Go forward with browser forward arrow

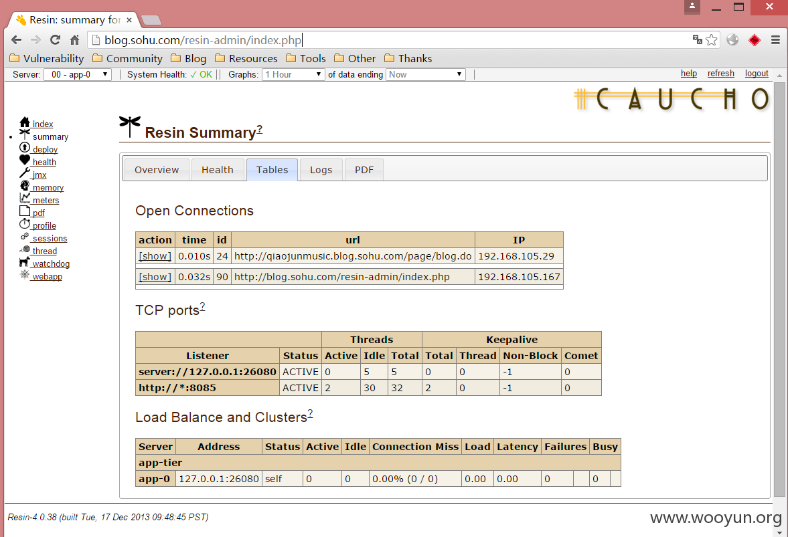tap(35, 39)
